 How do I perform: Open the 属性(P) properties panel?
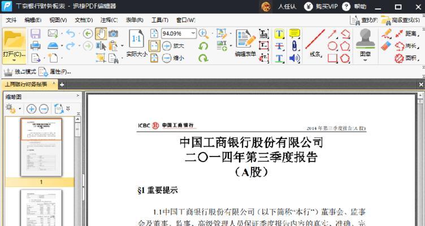click(55, 72)
